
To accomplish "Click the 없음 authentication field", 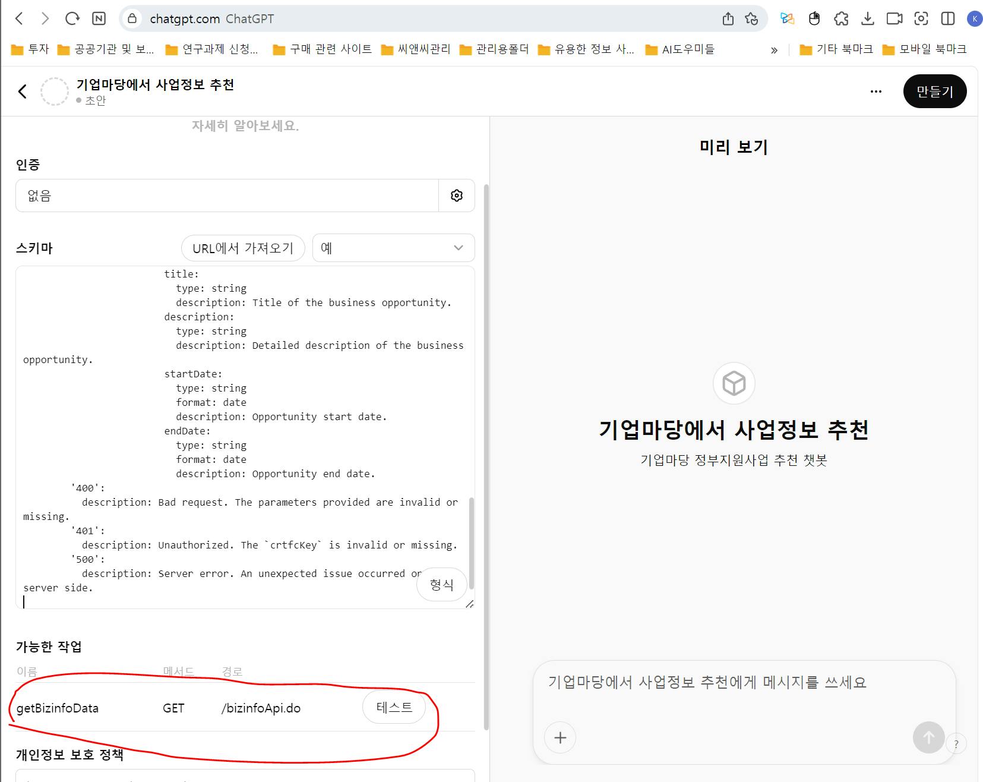I will (x=227, y=195).
